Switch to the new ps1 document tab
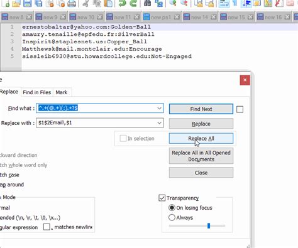Viewport: 298px width, 248px height. pyautogui.click(x=161, y=17)
